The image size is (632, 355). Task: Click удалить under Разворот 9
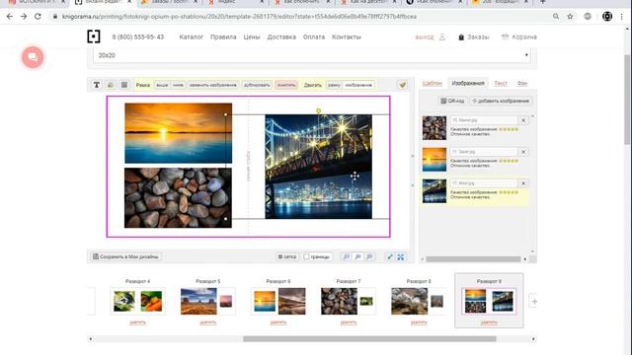click(x=489, y=322)
